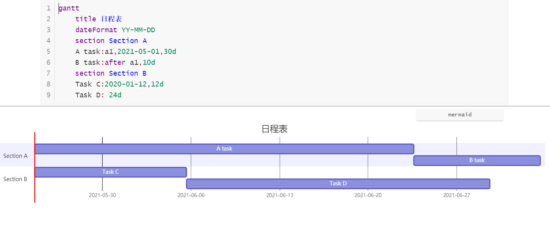Select the Task C bar in the Gantt chart

111,172
